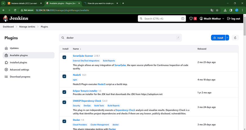The image size is (246, 130).
Task: Go to Manage Jenkins breadcrumb
Action: (x=27, y=27)
